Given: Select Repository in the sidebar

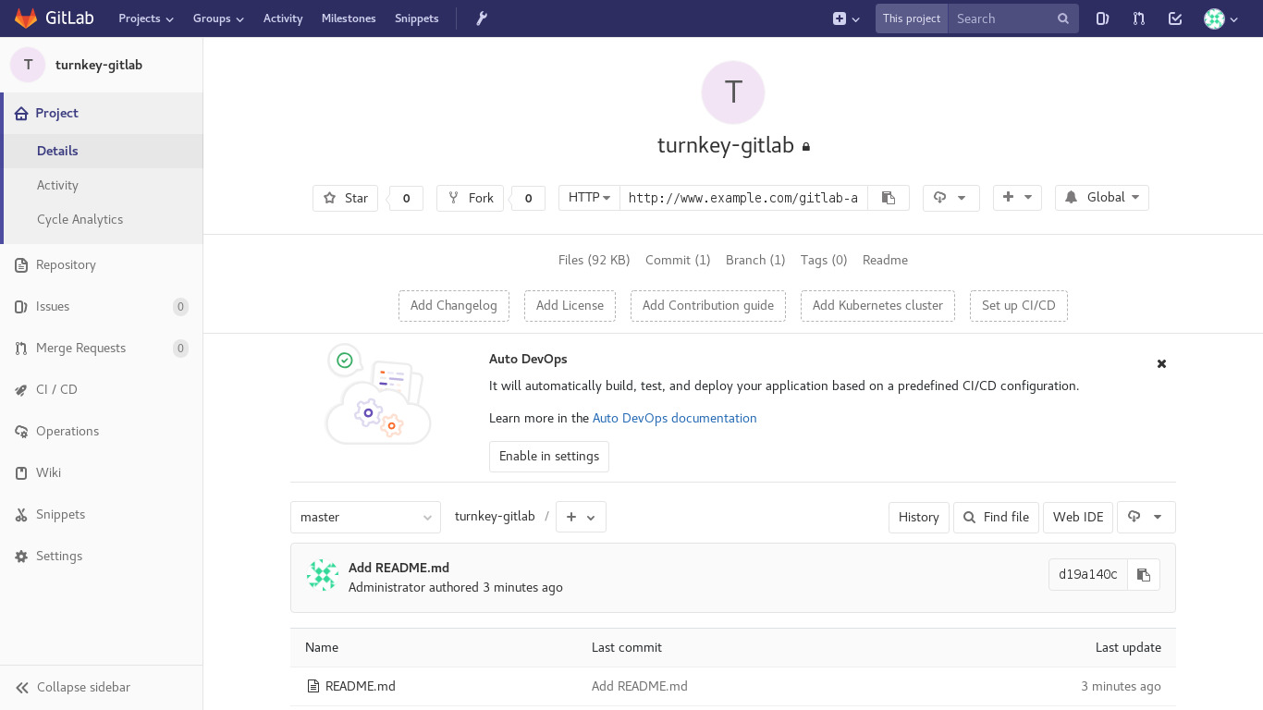Looking at the screenshot, I should tap(66, 264).
